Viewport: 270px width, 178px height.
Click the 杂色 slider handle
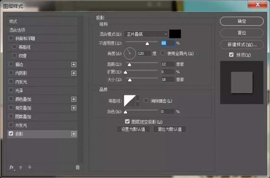click(126, 112)
